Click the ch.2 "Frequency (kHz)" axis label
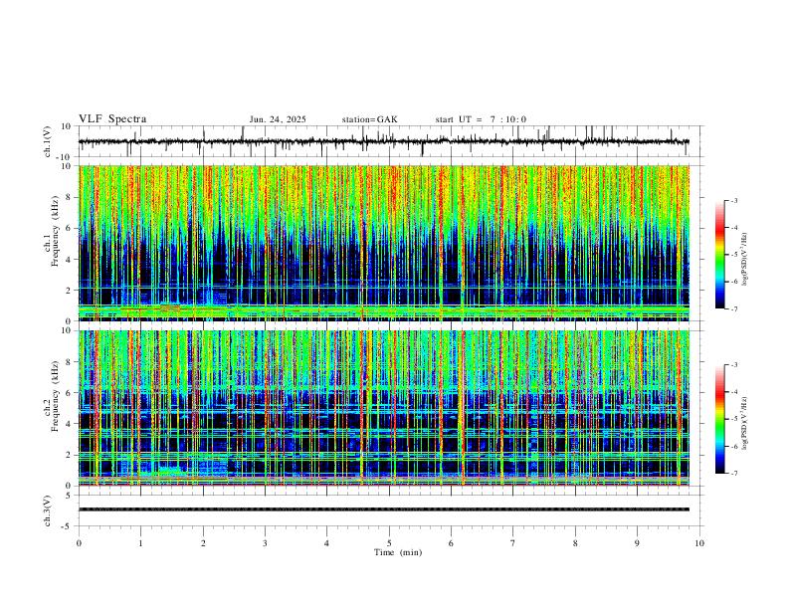The height and width of the screenshot is (609, 788). point(55,396)
